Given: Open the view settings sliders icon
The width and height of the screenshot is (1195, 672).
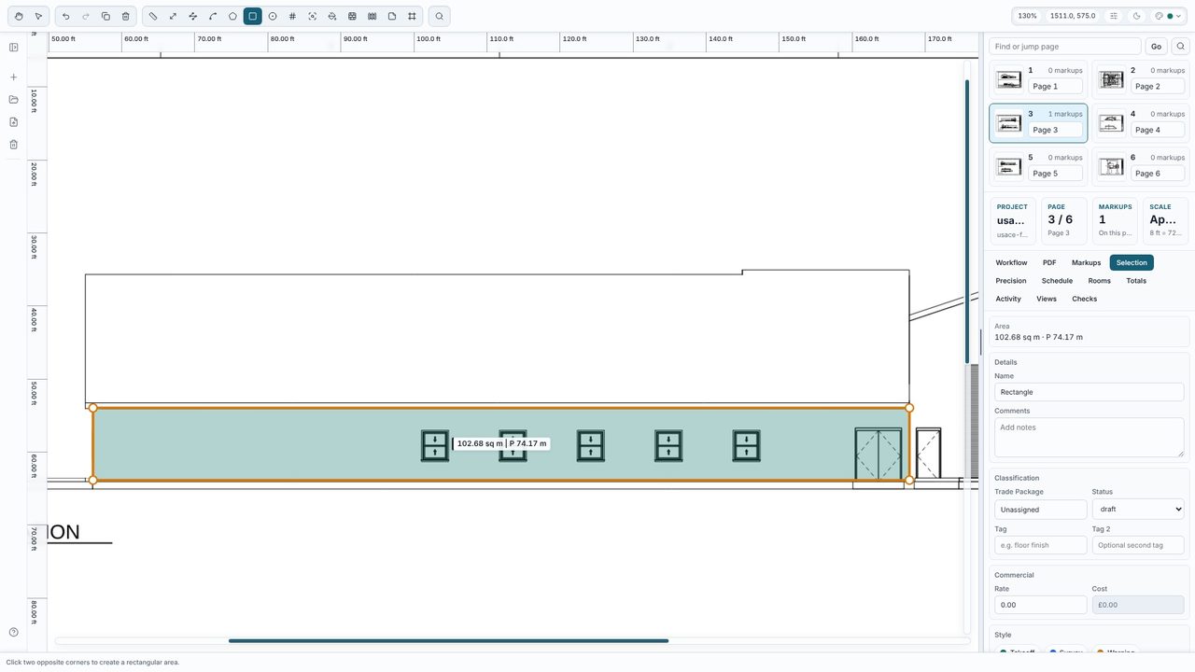Looking at the screenshot, I should tap(1114, 16).
